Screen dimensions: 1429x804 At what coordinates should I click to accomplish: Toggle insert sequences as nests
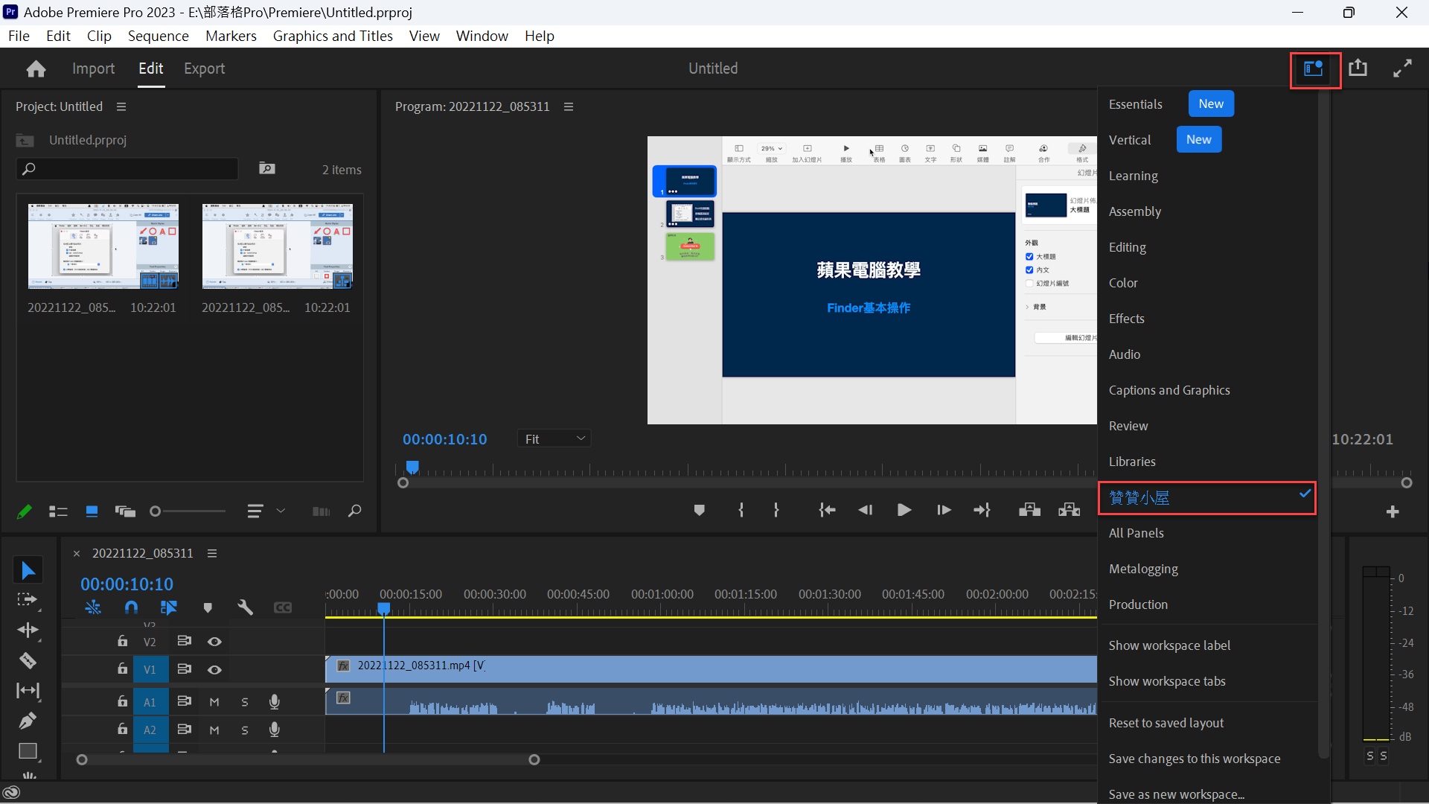coord(93,608)
